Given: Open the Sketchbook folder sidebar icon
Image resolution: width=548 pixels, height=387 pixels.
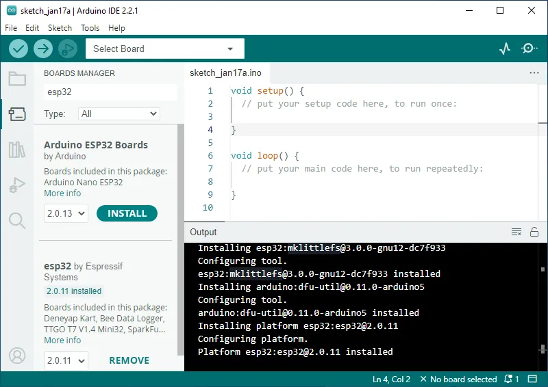Looking at the screenshot, I should pyautogui.click(x=17, y=79).
